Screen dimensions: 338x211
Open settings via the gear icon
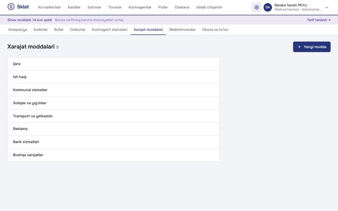(256, 7)
